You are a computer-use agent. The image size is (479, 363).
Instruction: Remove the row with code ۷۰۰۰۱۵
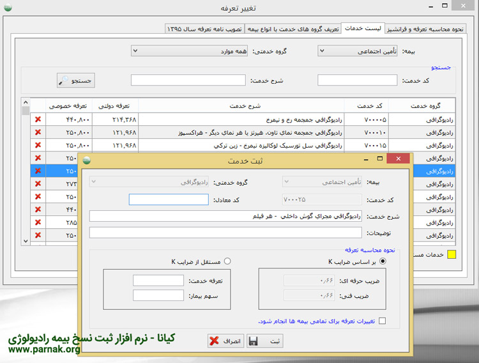[x=38, y=145]
